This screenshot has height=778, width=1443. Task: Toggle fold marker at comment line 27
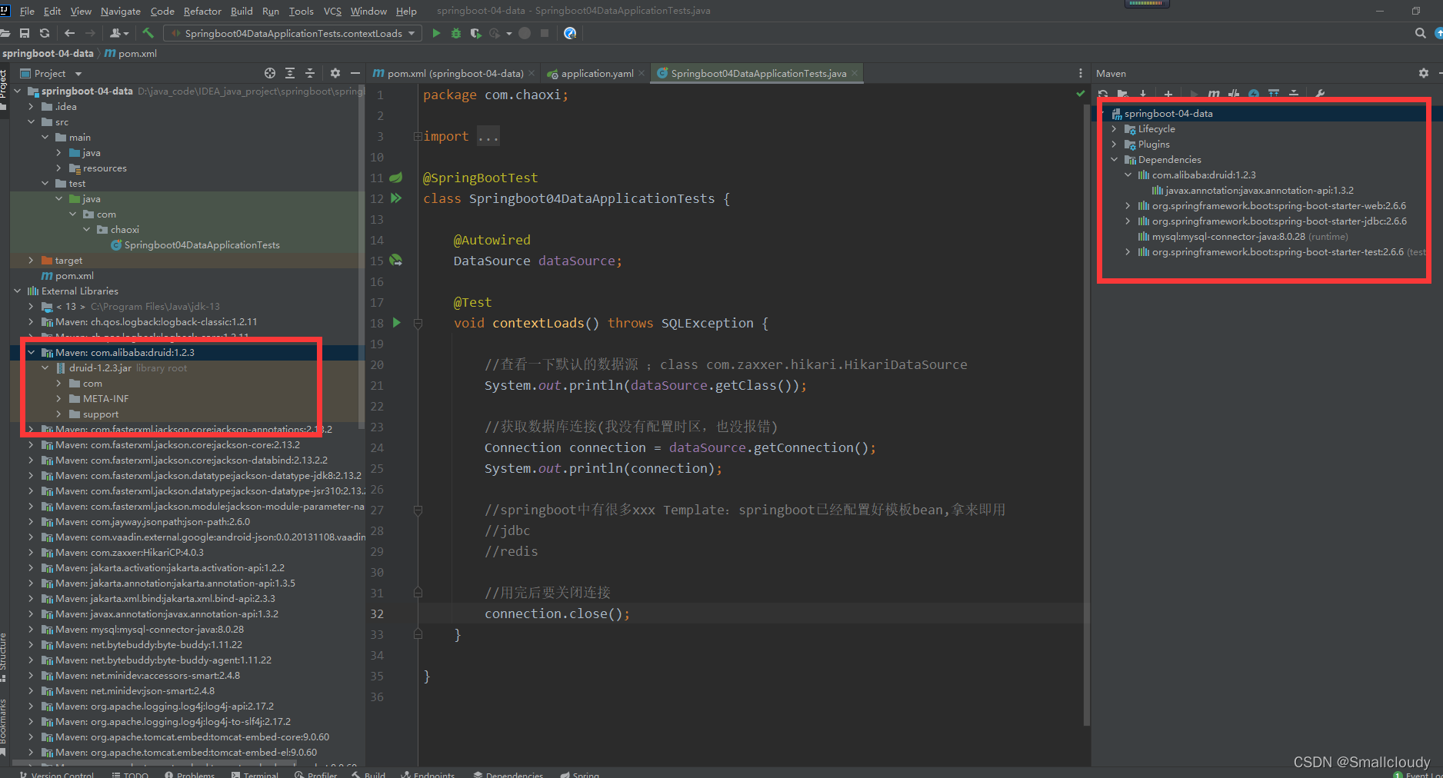[x=418, y=510]
